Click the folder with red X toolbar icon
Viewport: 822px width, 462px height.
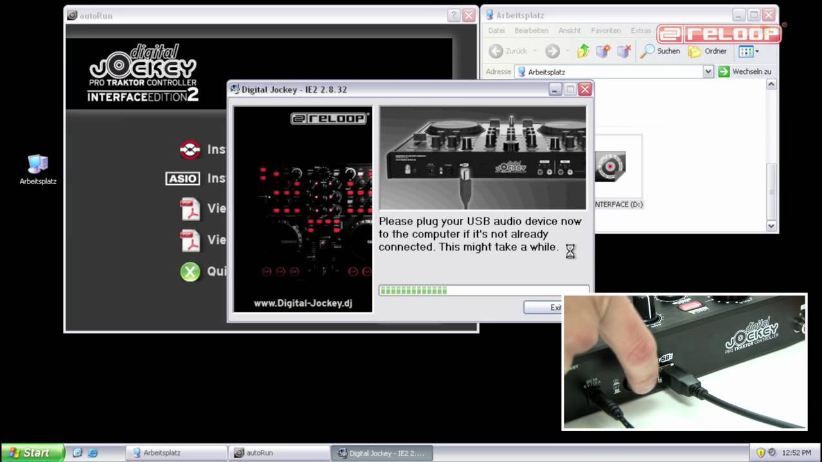point(624,51)
